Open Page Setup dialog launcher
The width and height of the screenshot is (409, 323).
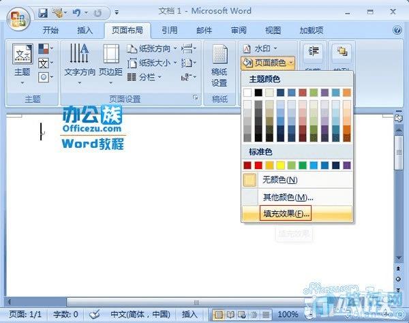click(x=196, y=97)
